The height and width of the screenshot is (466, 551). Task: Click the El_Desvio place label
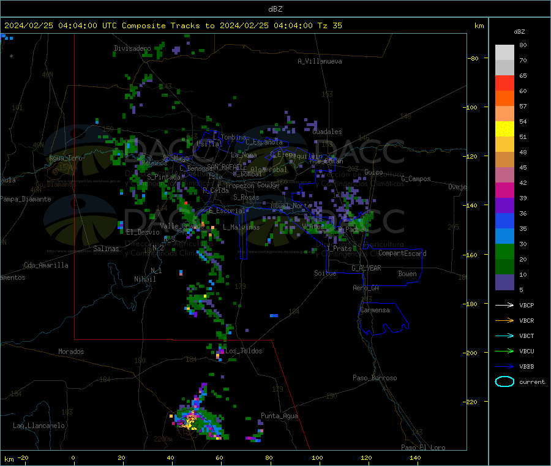point(143,232)
